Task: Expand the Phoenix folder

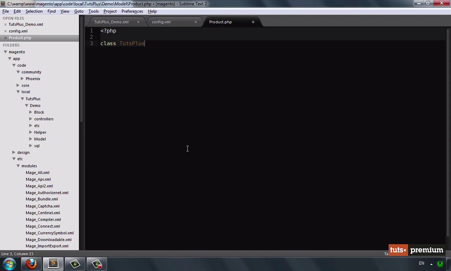Action: coord(22,79)
